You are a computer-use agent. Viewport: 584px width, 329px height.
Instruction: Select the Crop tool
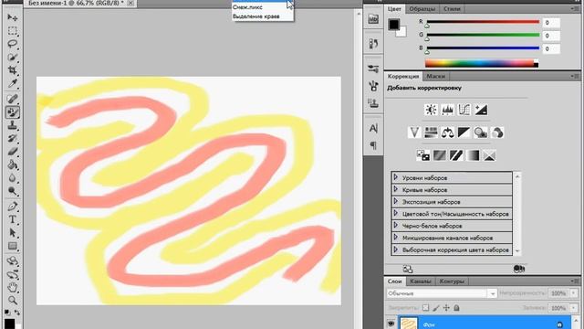pyautogui.click(x=12, y=70)
